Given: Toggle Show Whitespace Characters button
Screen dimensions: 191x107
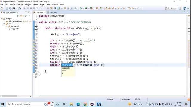Looking at the screenshot, I should pos(71,8).
